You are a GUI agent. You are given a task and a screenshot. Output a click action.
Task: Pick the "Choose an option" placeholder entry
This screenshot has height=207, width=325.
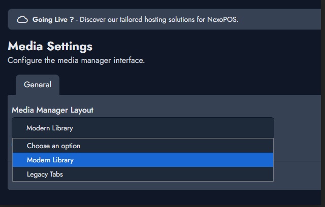pos(143,146)
